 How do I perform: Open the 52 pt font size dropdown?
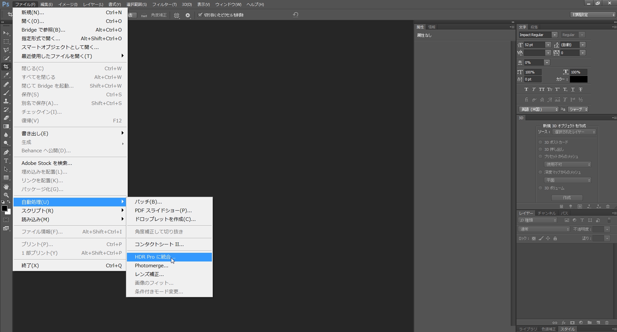coord(548,45)
